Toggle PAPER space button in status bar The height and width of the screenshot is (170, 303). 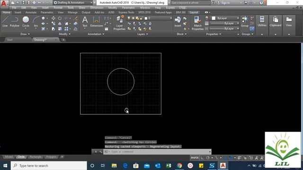tap(195, 158)
